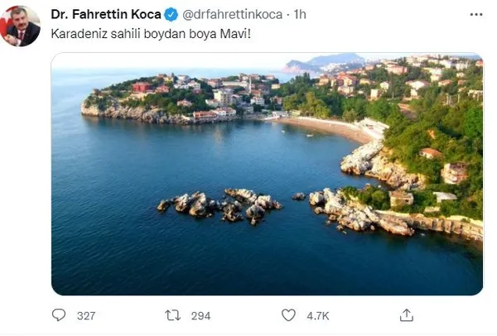Click the red building on the peninsula
497x336 pixels.
[x=142, y=87]
